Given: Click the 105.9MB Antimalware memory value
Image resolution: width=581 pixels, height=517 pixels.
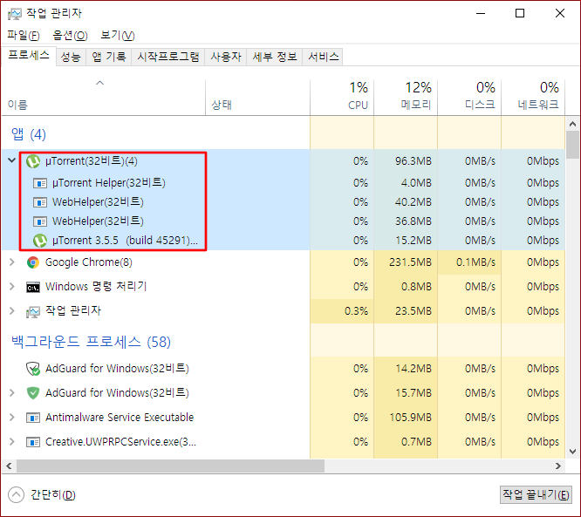Looking at the screenshot, I should tap(410, 418).
